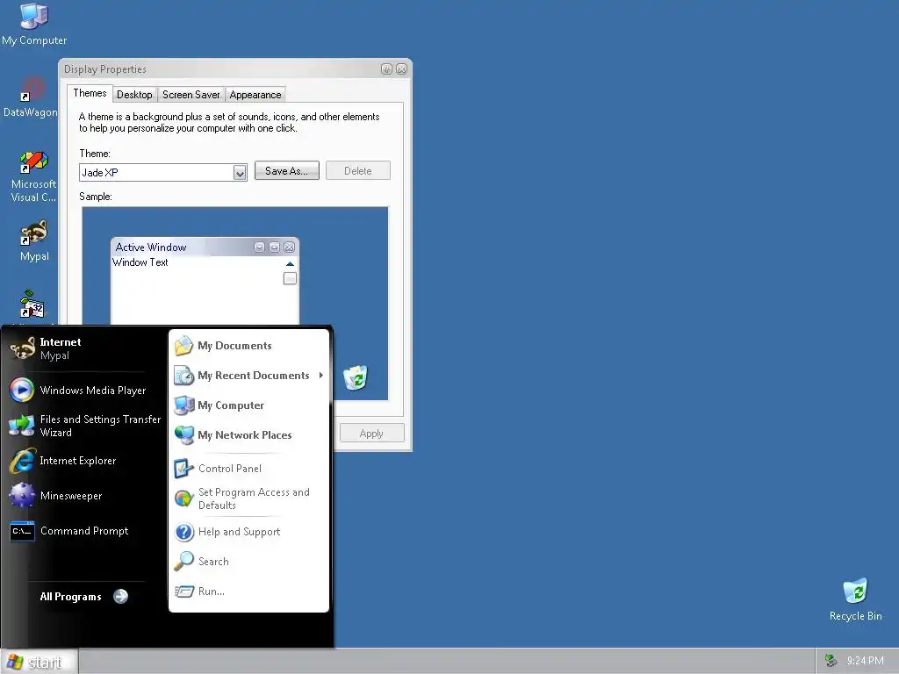
Task: Click sample window scrollbar up arrow
Action: 290,264
